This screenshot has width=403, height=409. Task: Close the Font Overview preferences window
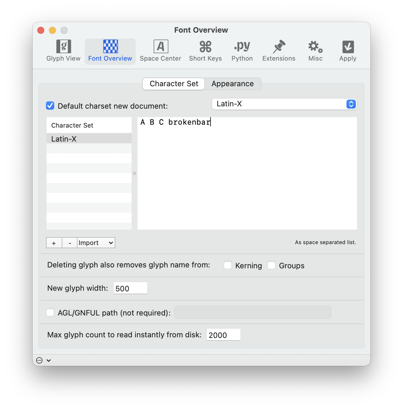pyautogui.click(x=41, y=30)
